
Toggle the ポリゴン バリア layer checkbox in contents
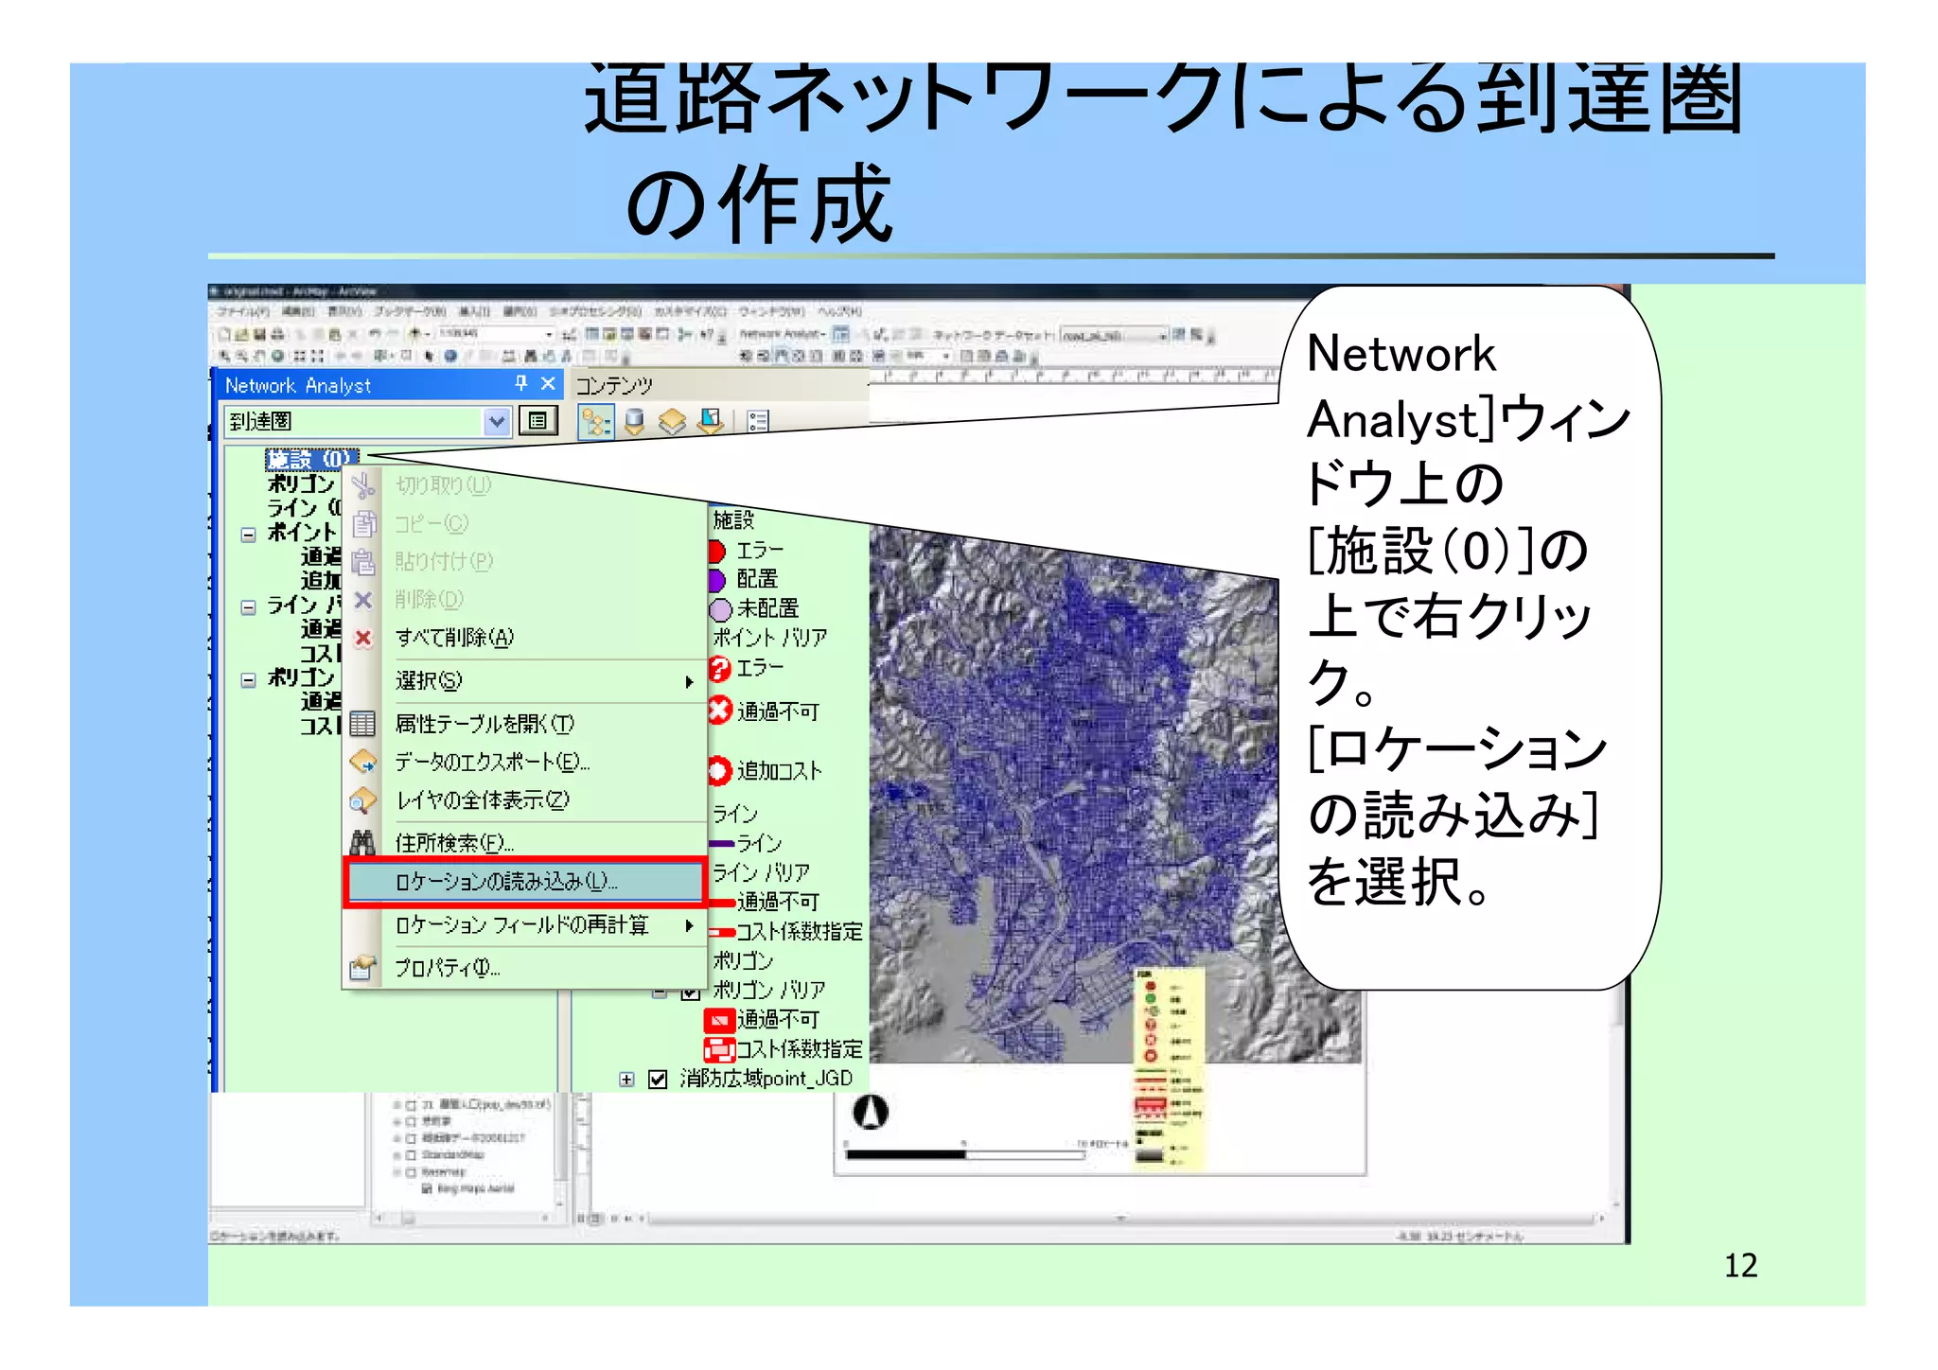691,992
